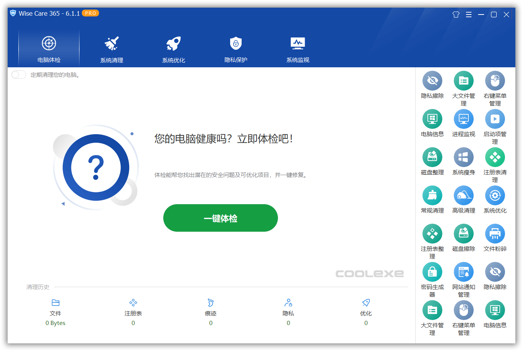Click the PRO badge in the title
The height and width of the screenshot is (351, 523).
[91, 13]
